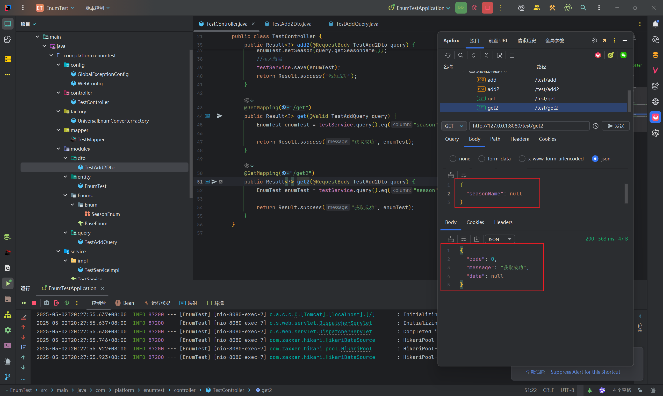663x396 pixels.
Task: Click the Apifox refresh icon
Action: tap(448, 55)
